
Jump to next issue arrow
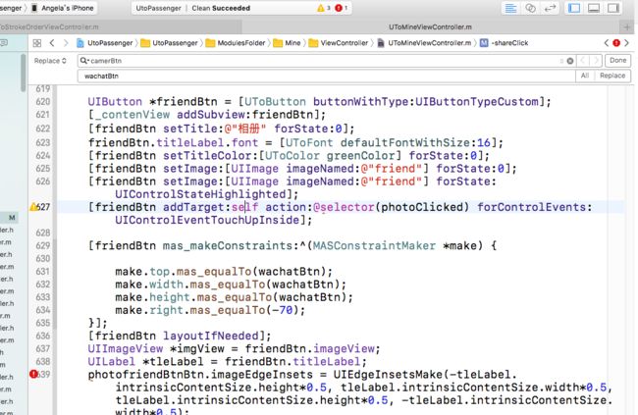point(626,43)
